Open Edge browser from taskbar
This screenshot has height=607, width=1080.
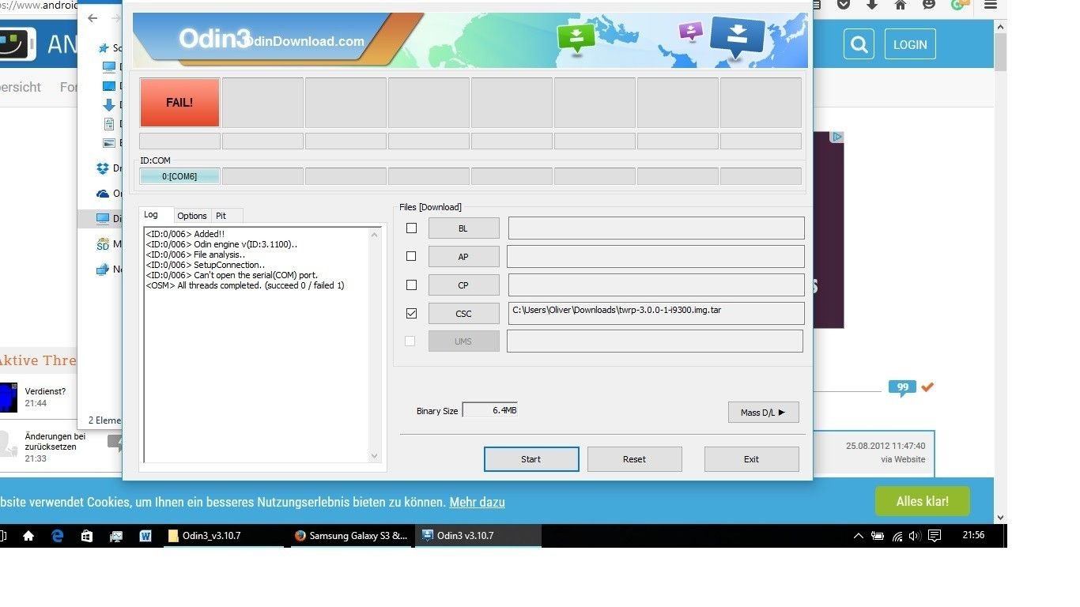pos(58,536)
